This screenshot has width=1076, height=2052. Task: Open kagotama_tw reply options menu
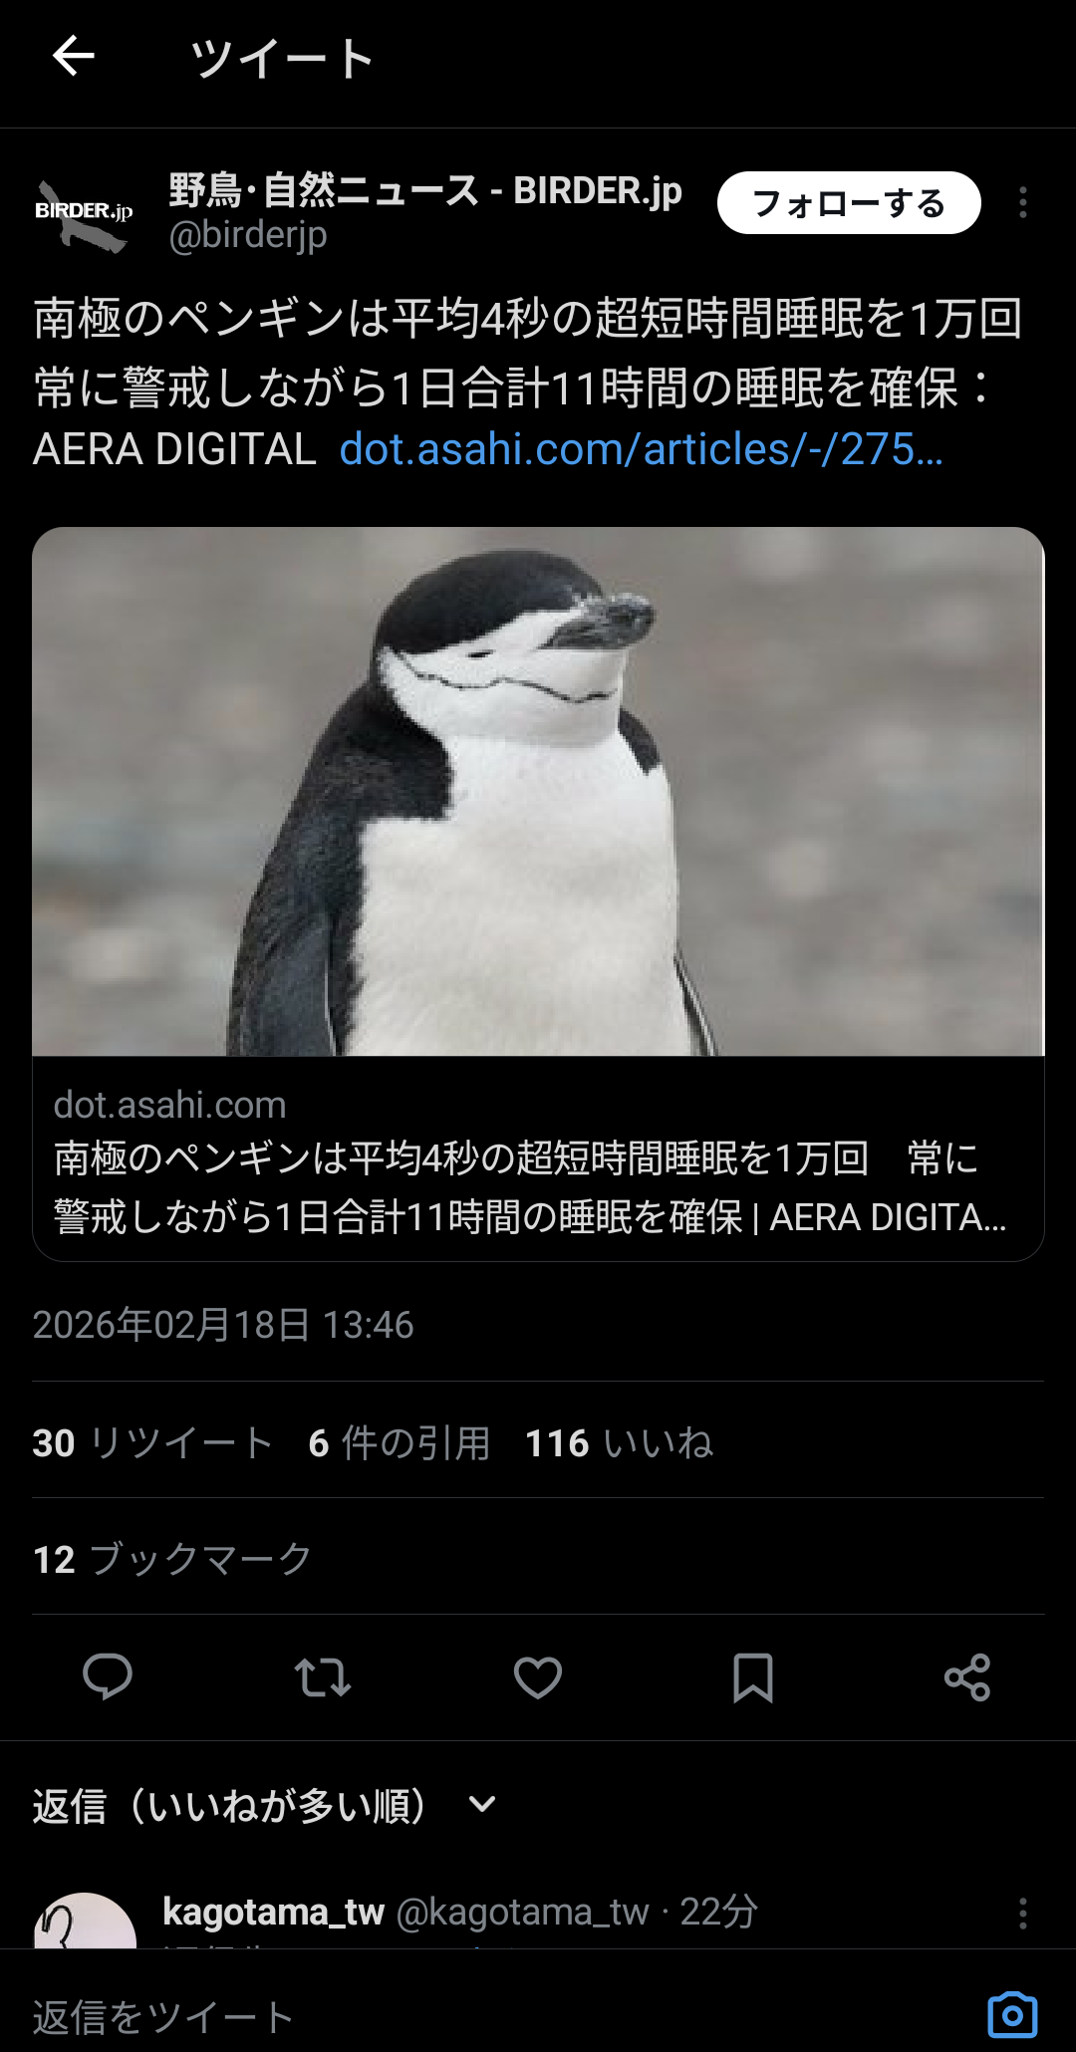pyautogui.click(x=1022, y=1913)
